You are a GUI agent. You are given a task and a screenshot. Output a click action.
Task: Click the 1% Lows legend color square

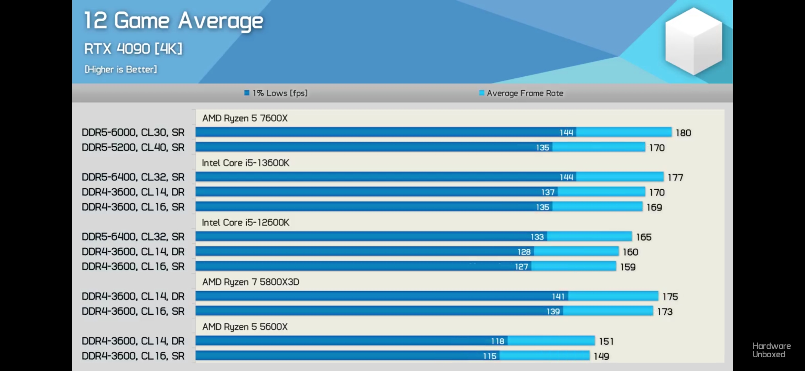tap(247, 93)
